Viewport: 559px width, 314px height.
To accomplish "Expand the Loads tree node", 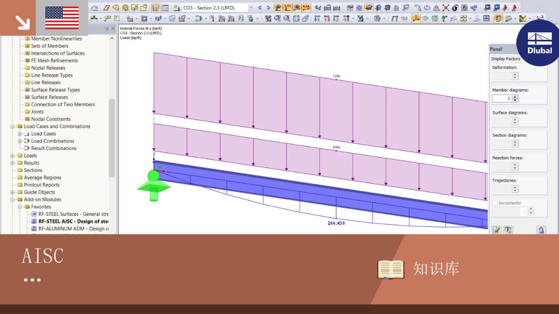I will (x=13, y=155).
